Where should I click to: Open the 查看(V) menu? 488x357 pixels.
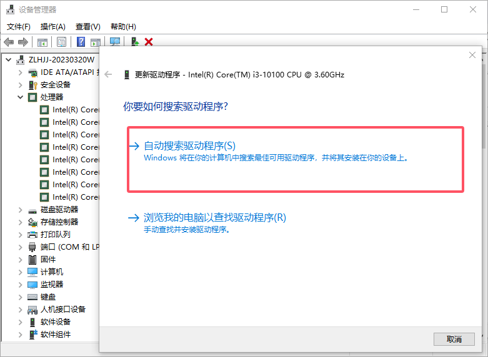[87, 27]
